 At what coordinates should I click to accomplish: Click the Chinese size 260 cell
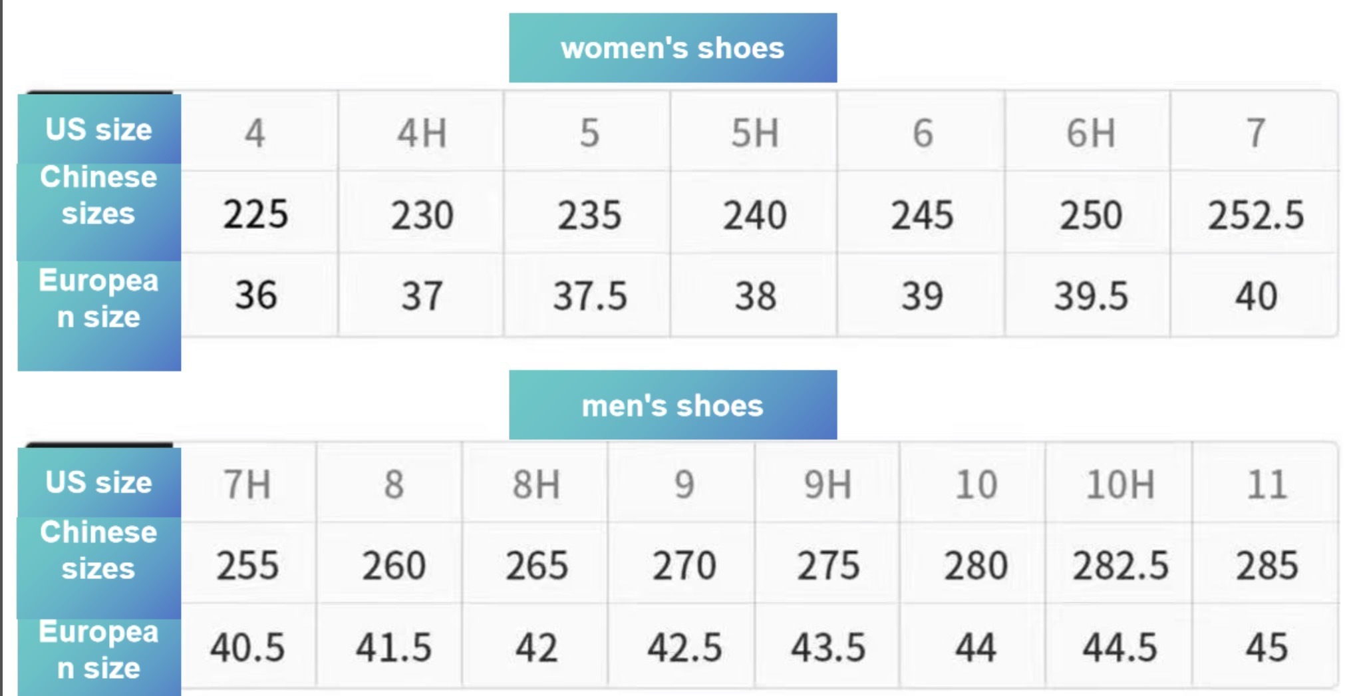(393, 565)
